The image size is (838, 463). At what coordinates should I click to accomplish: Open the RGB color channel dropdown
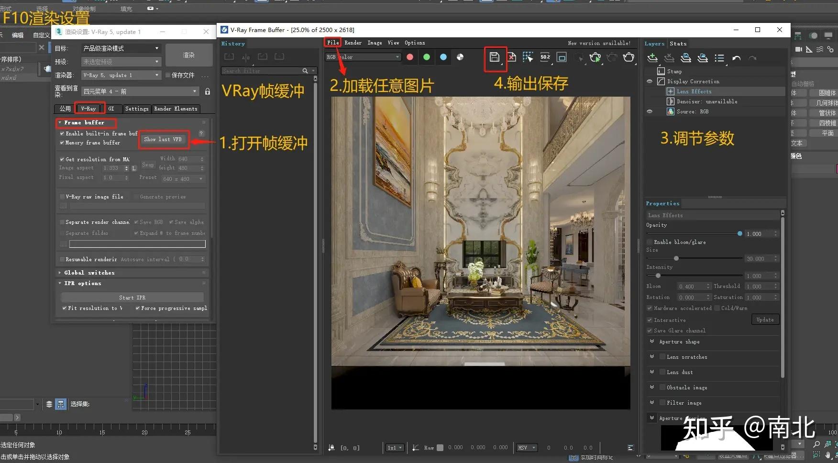pyautogui.click(x=397, y=57)
